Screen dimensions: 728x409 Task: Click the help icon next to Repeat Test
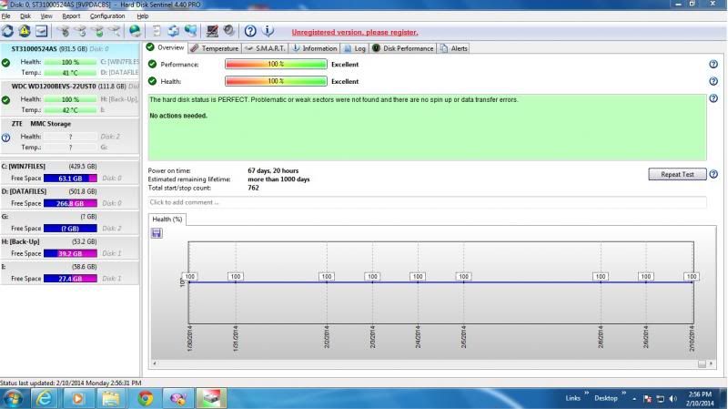click(713, 174)
